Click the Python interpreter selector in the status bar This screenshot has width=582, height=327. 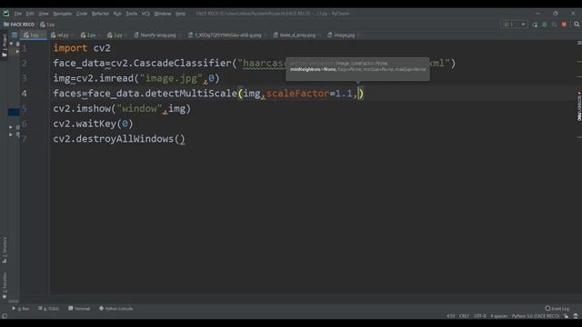pos(536,316)
